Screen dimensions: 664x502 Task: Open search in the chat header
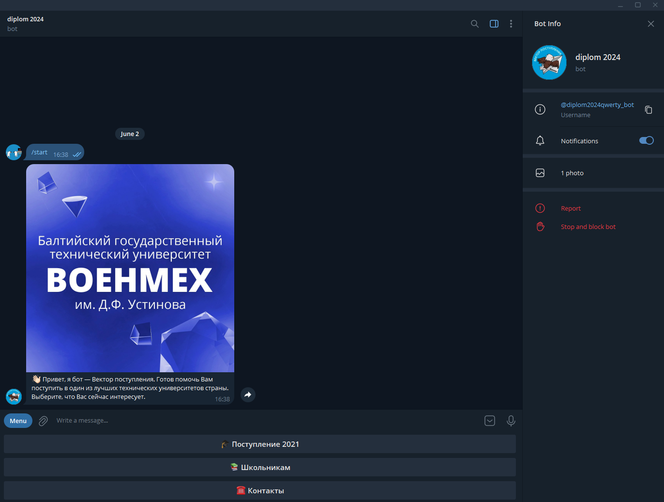(475, 24)
